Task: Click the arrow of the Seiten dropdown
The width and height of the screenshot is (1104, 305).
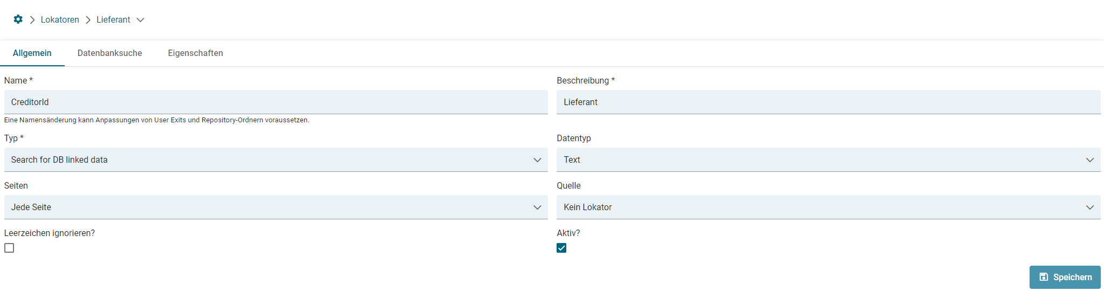Action: pyautogui.click(x=537, y=207)
